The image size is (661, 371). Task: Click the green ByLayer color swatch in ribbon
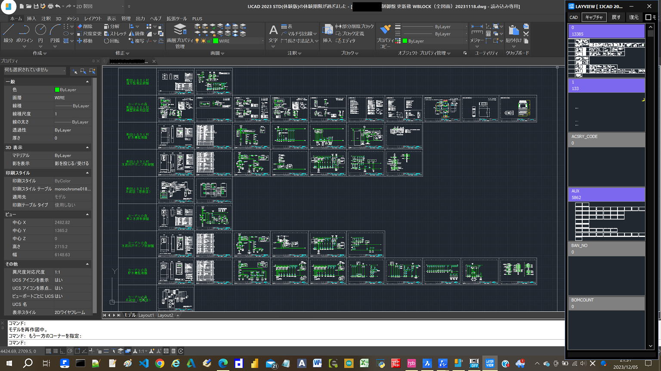(x=405, y=41)
